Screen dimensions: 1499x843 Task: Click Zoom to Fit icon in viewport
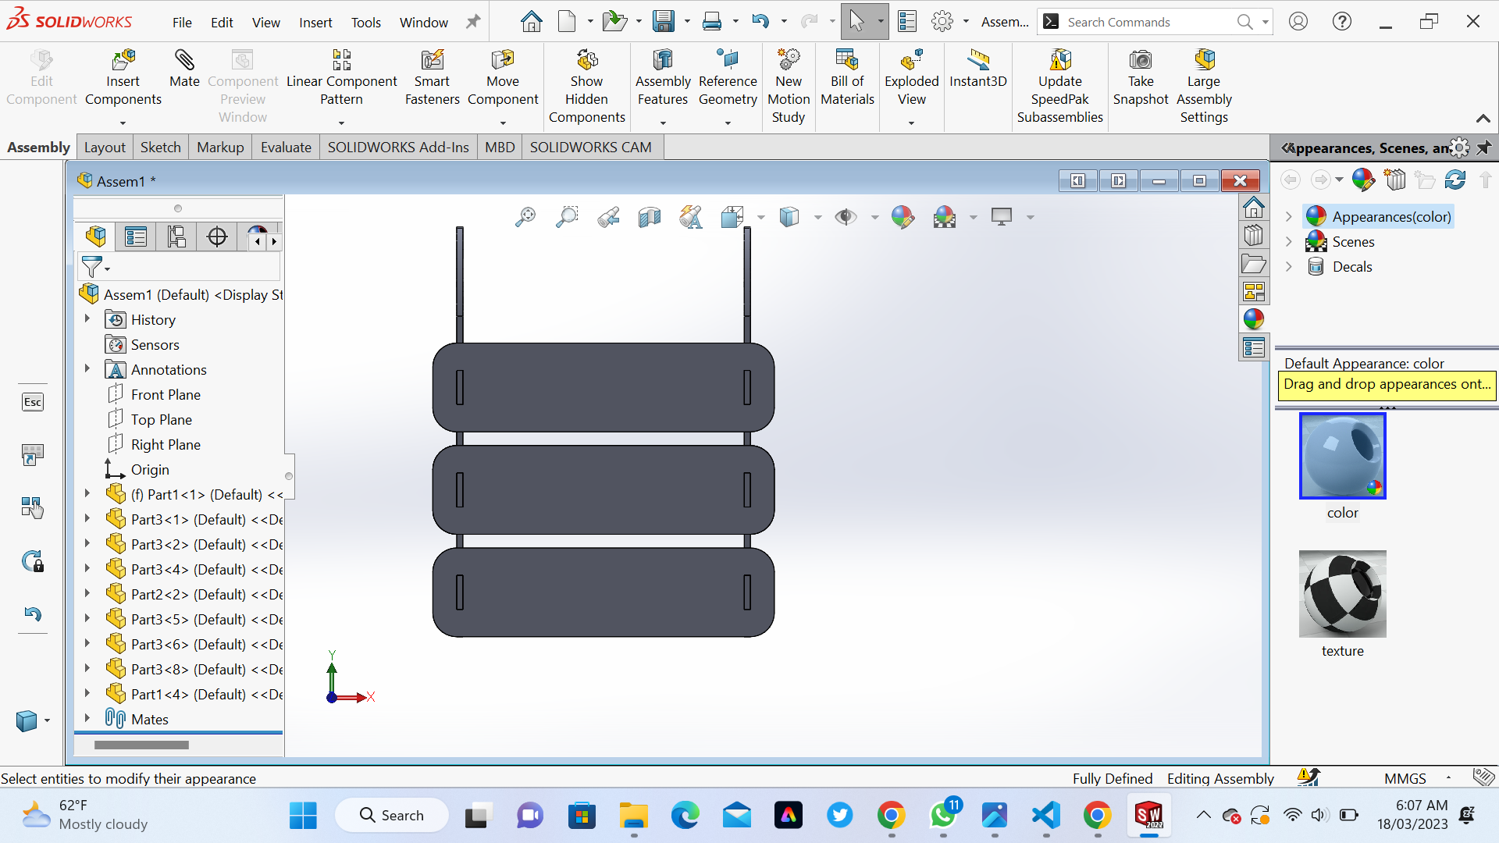525,217
